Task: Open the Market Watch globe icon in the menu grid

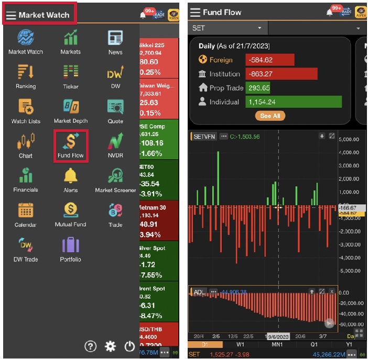Action: (26, 38)
